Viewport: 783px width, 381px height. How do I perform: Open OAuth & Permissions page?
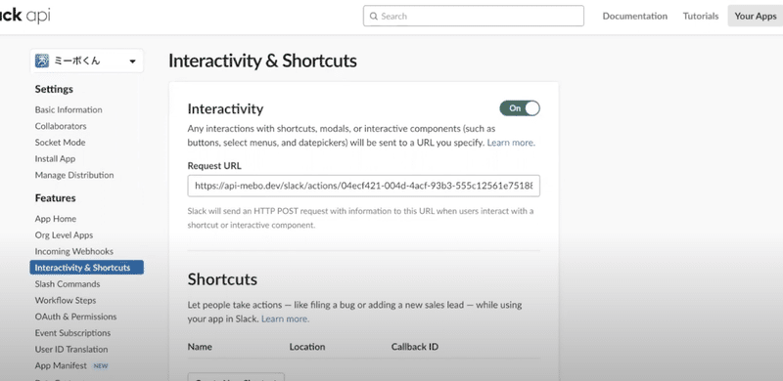point(75,317)
